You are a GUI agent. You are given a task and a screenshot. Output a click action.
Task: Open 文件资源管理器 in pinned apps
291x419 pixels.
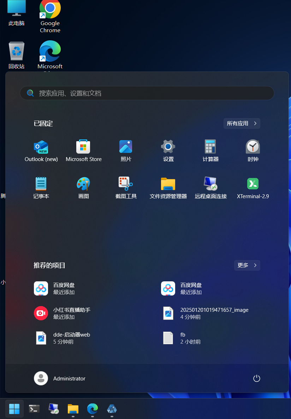[x=168, y=188]
